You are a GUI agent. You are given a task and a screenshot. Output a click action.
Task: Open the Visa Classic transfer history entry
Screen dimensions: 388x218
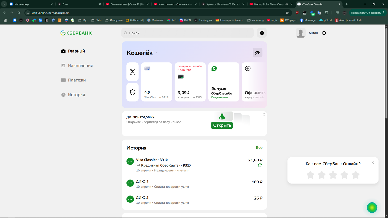click(194, 165)
